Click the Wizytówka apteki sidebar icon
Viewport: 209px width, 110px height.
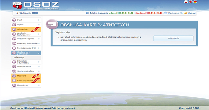(x=14, y=39)
